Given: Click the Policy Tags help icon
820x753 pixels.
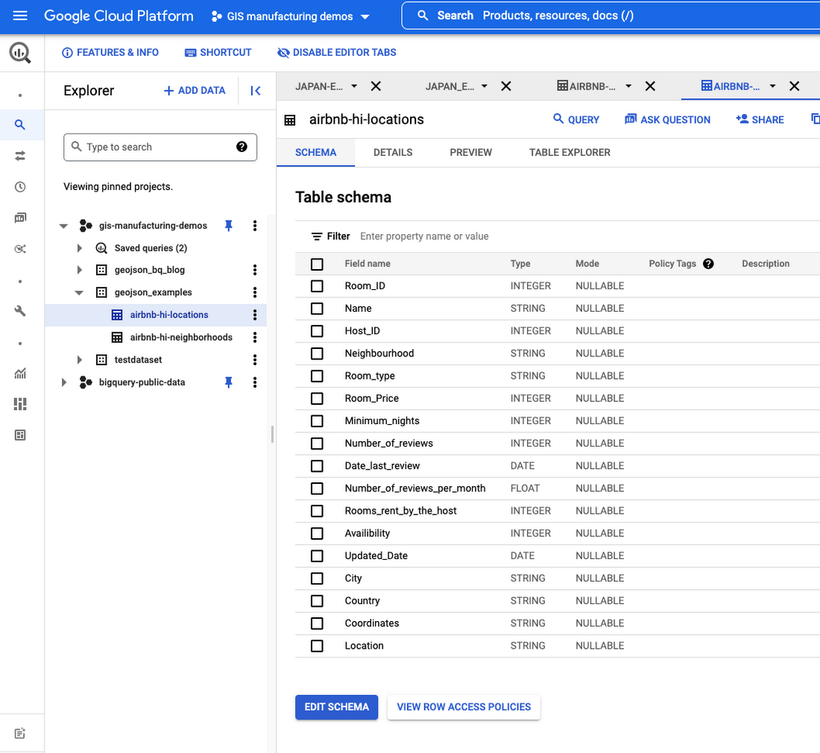Looking at the screenshot, I should (x=708, y=264).
